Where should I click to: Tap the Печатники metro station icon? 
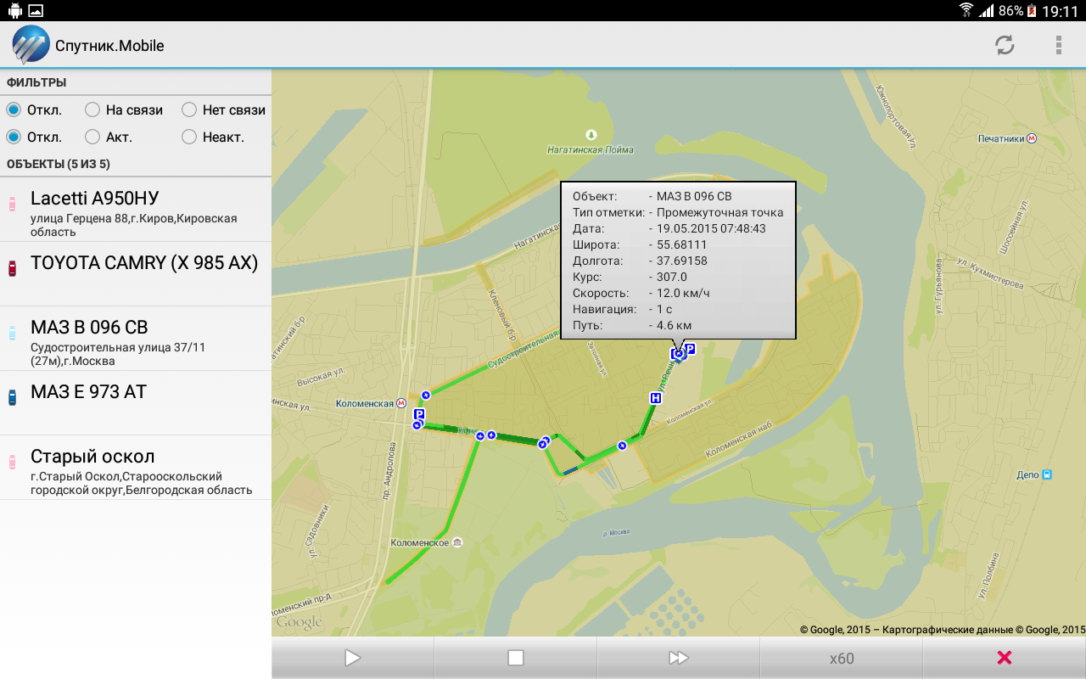1032,138
